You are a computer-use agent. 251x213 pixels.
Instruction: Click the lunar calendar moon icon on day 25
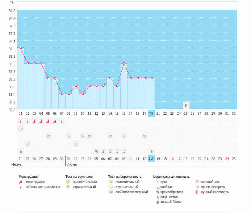tap(186, 106)
